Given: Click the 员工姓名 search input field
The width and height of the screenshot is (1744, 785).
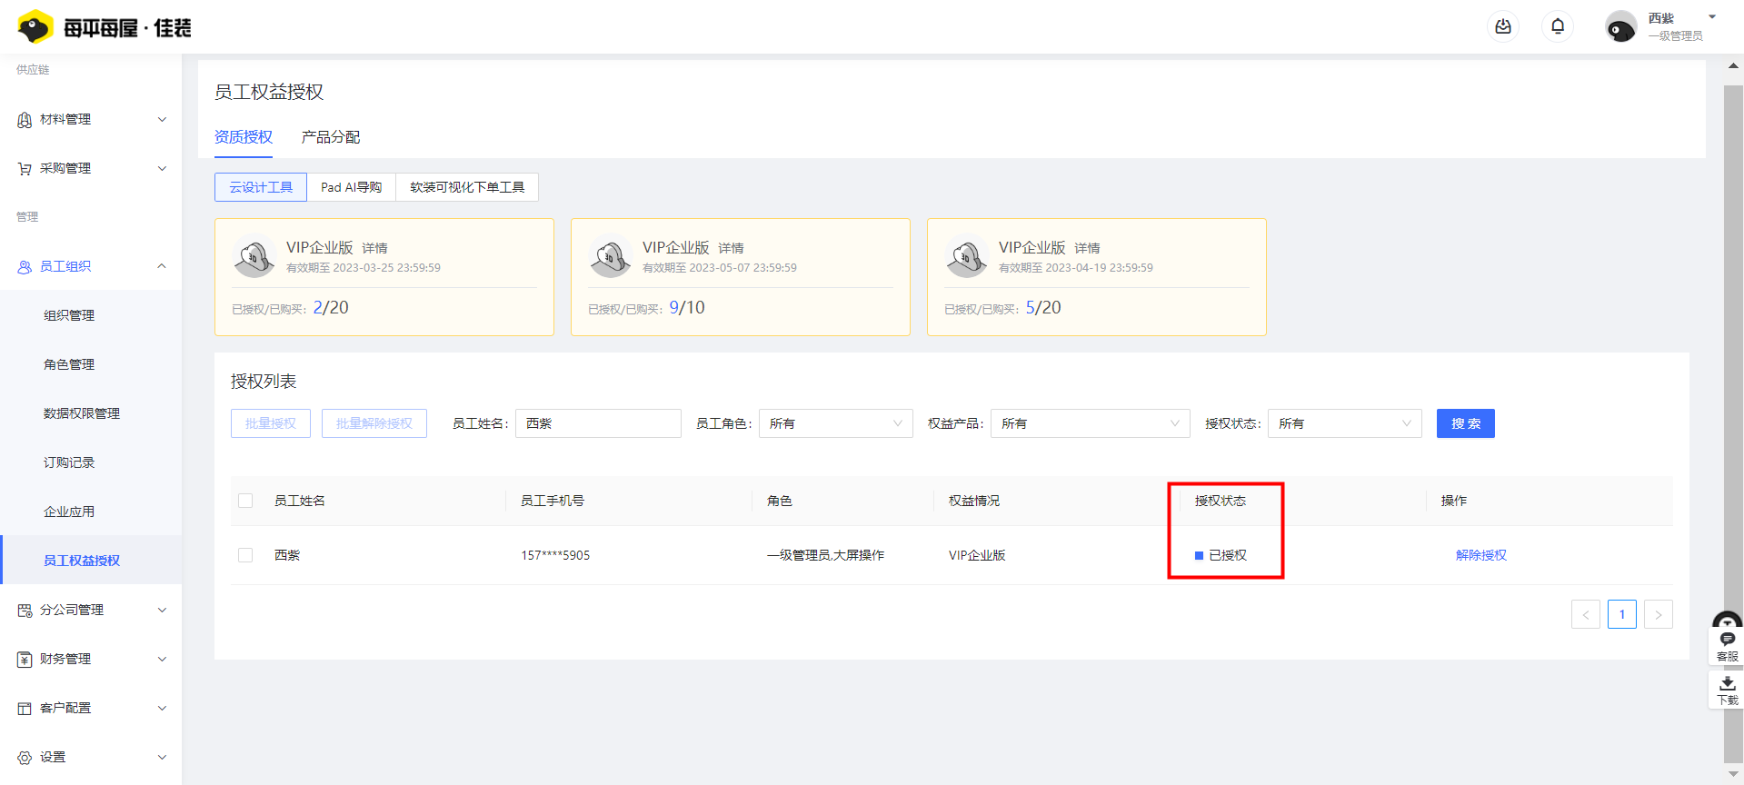Looking at the screenshot, I should pyautogui.click(x=598, y=423).
